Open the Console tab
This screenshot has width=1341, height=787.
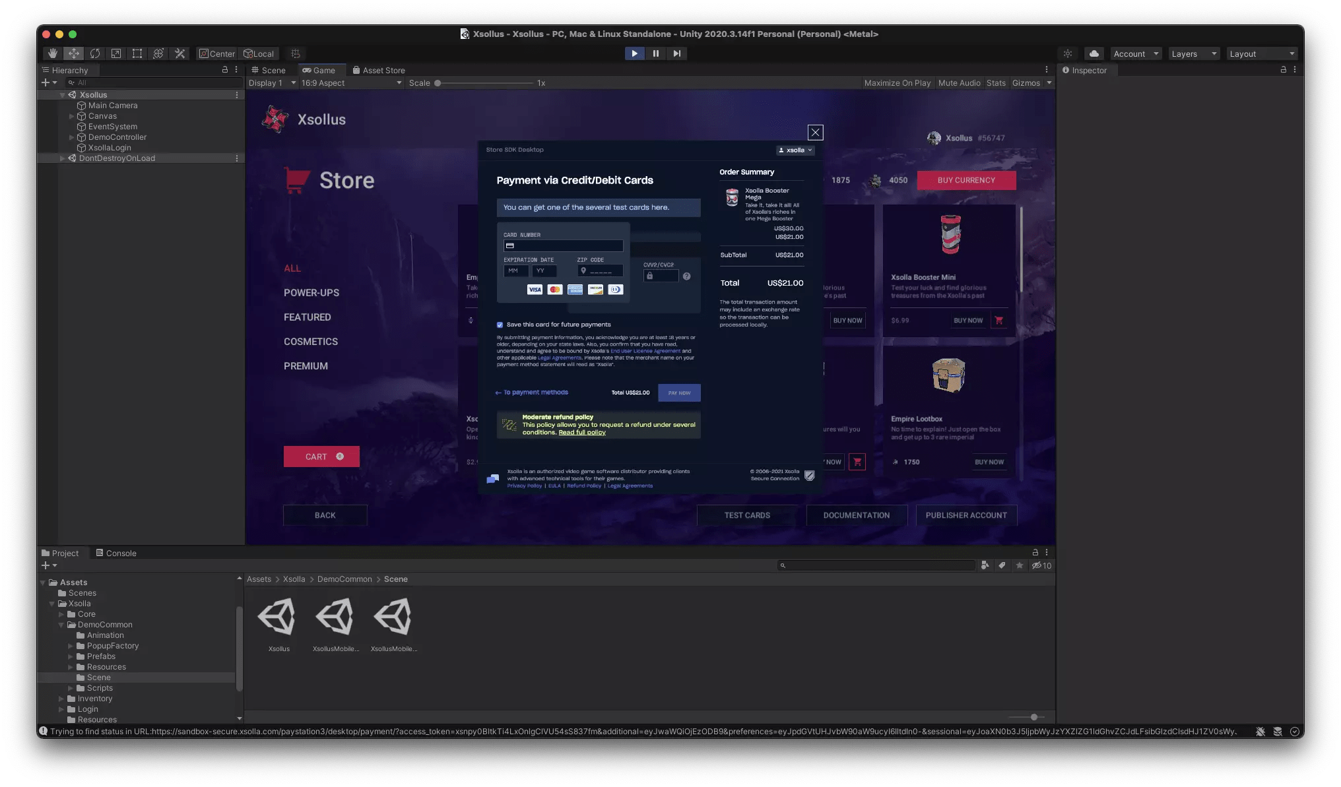click(117, 553)
